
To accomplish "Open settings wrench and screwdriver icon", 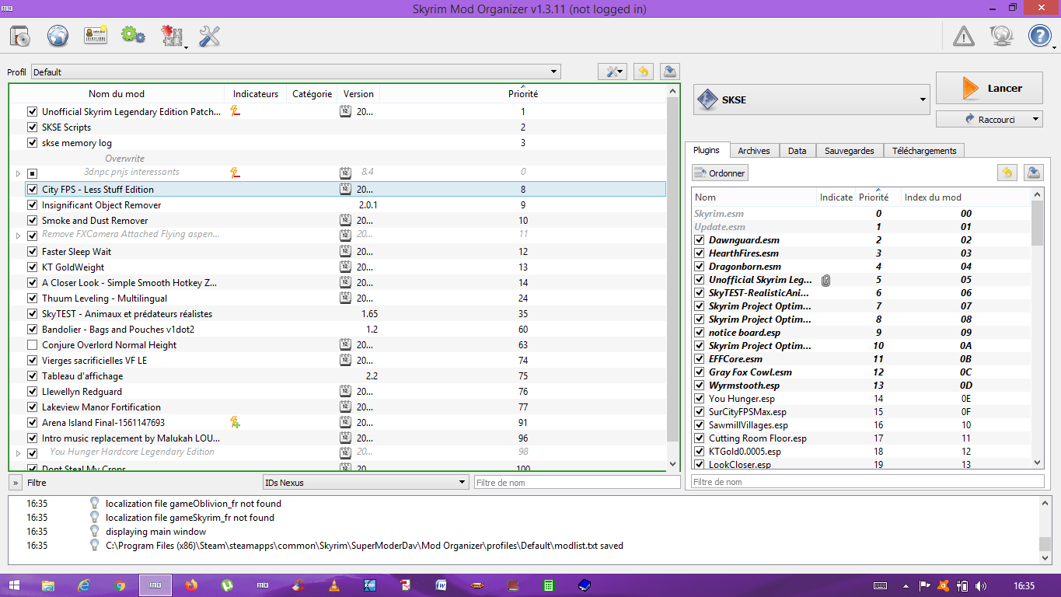I will (209, 36).
